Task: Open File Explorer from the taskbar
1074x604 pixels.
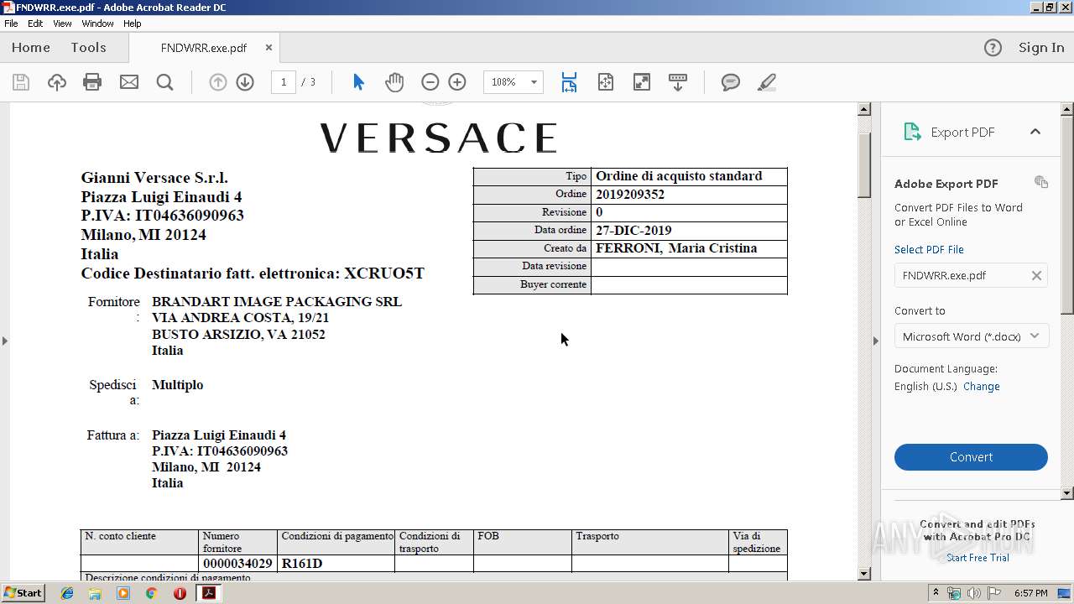Action: (x=95, y=593)
